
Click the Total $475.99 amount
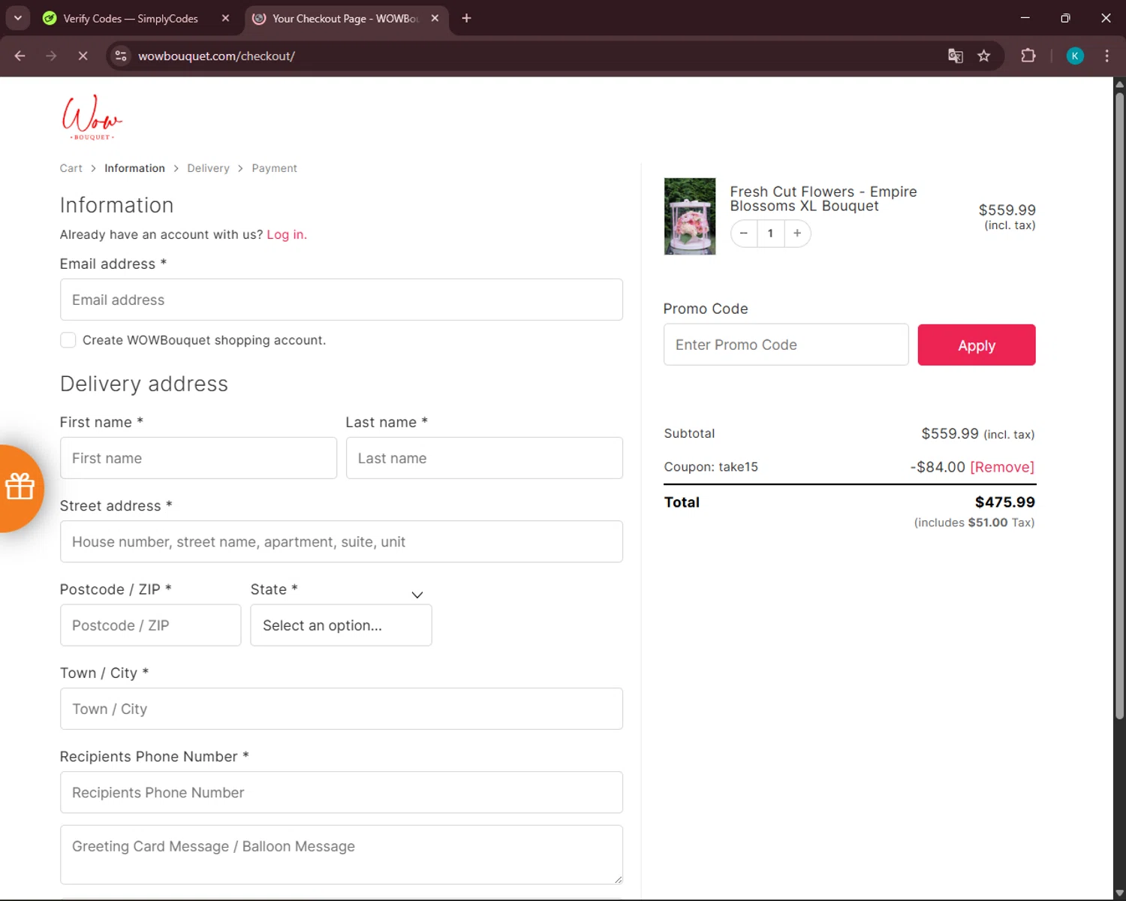click(1004, 502)
